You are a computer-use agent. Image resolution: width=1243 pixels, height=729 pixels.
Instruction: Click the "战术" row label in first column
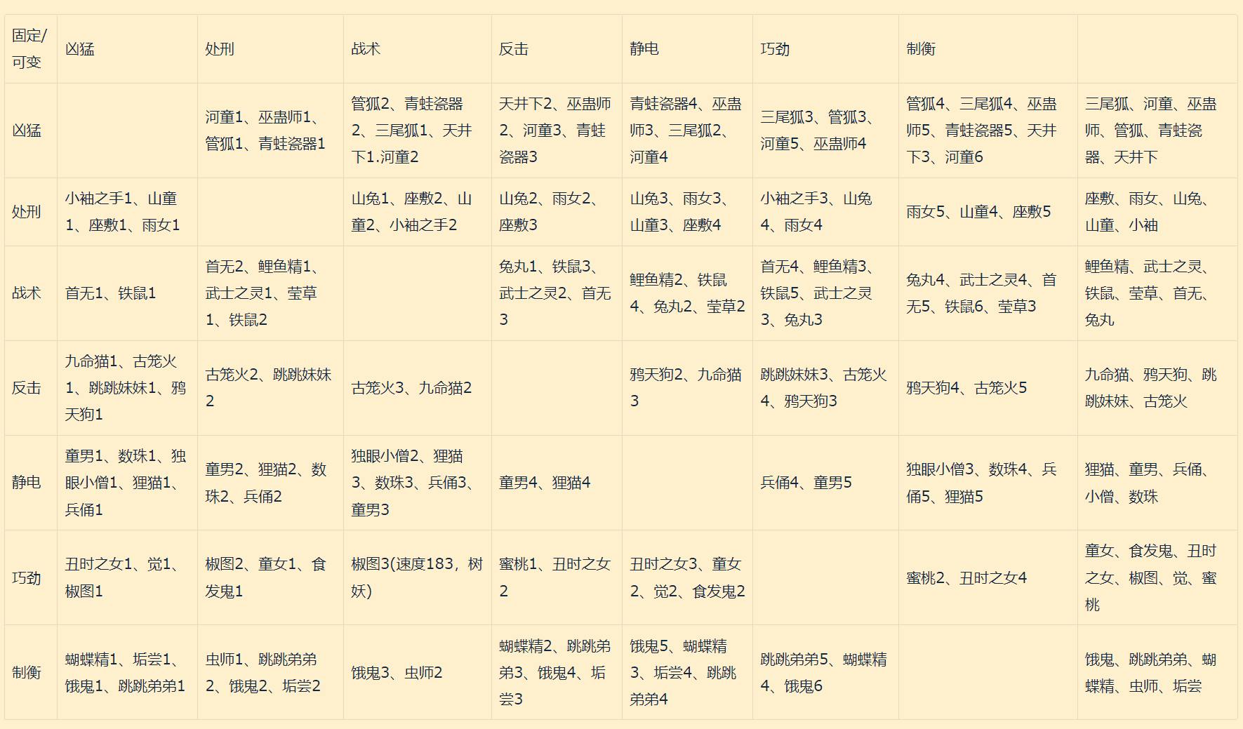pos(31,293)
